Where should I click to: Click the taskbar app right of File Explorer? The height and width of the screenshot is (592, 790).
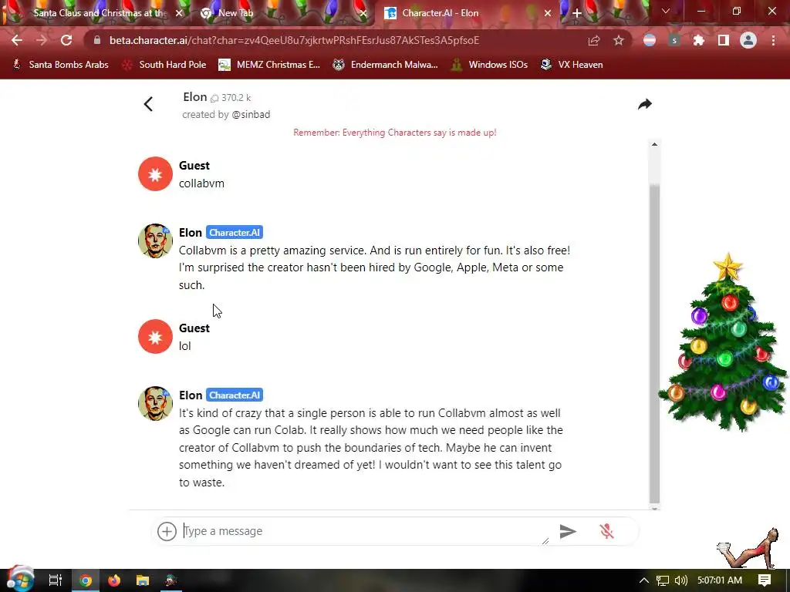(x=171, y=580)
